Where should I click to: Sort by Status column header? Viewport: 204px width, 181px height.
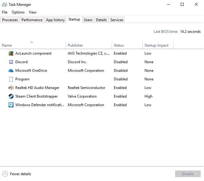pyautogui.click(x=119, y=45)
